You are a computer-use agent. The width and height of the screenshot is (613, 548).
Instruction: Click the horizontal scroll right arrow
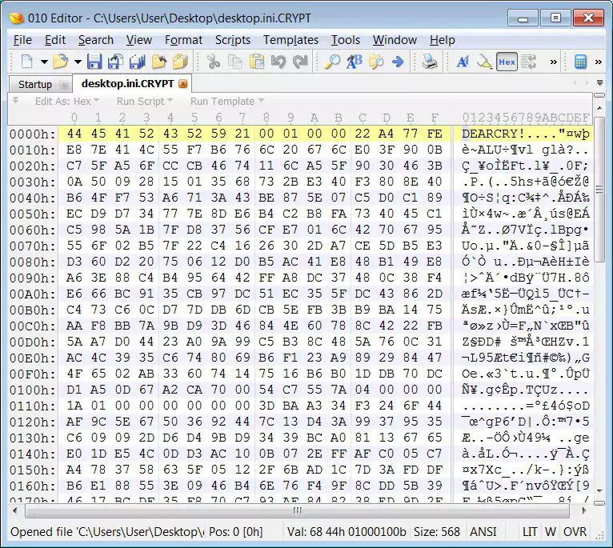click(x=584, y=510)
